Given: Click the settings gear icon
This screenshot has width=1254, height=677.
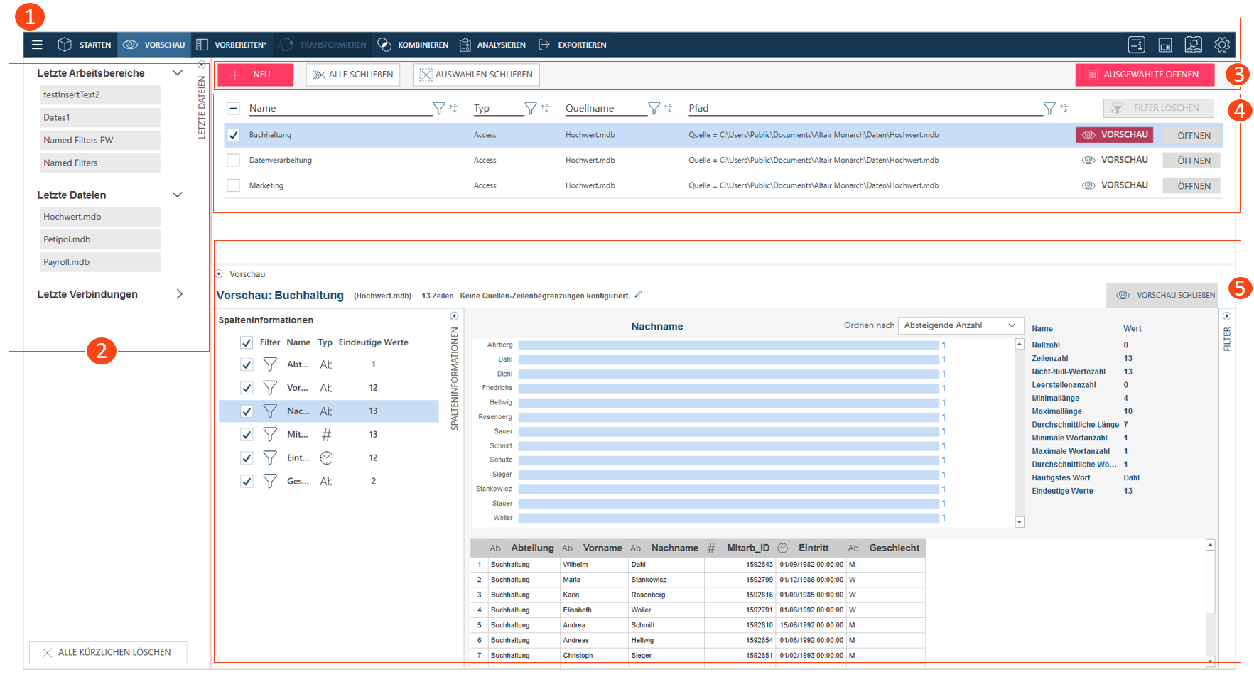Looking at the screenshot, I should [x=1221, y=45].
